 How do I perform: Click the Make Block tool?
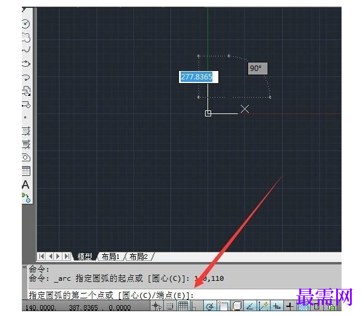click(x=26, y=105)
